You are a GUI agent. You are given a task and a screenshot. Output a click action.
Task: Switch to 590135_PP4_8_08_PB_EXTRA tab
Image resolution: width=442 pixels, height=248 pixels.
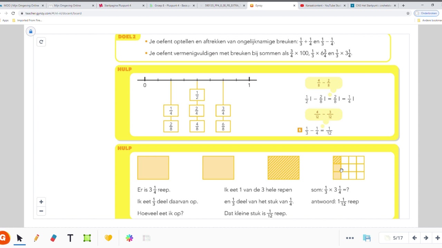click(x=222, y=6)
